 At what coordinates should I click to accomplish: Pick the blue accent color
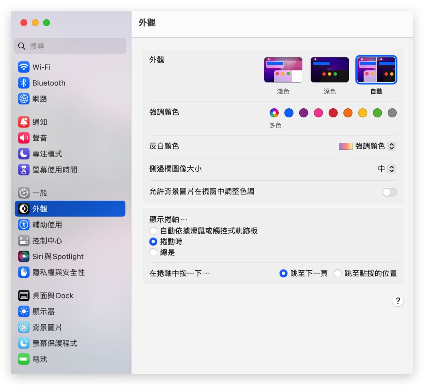(x=289, y=113)
